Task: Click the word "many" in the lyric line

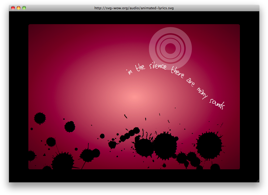Action: coord(202,93)
